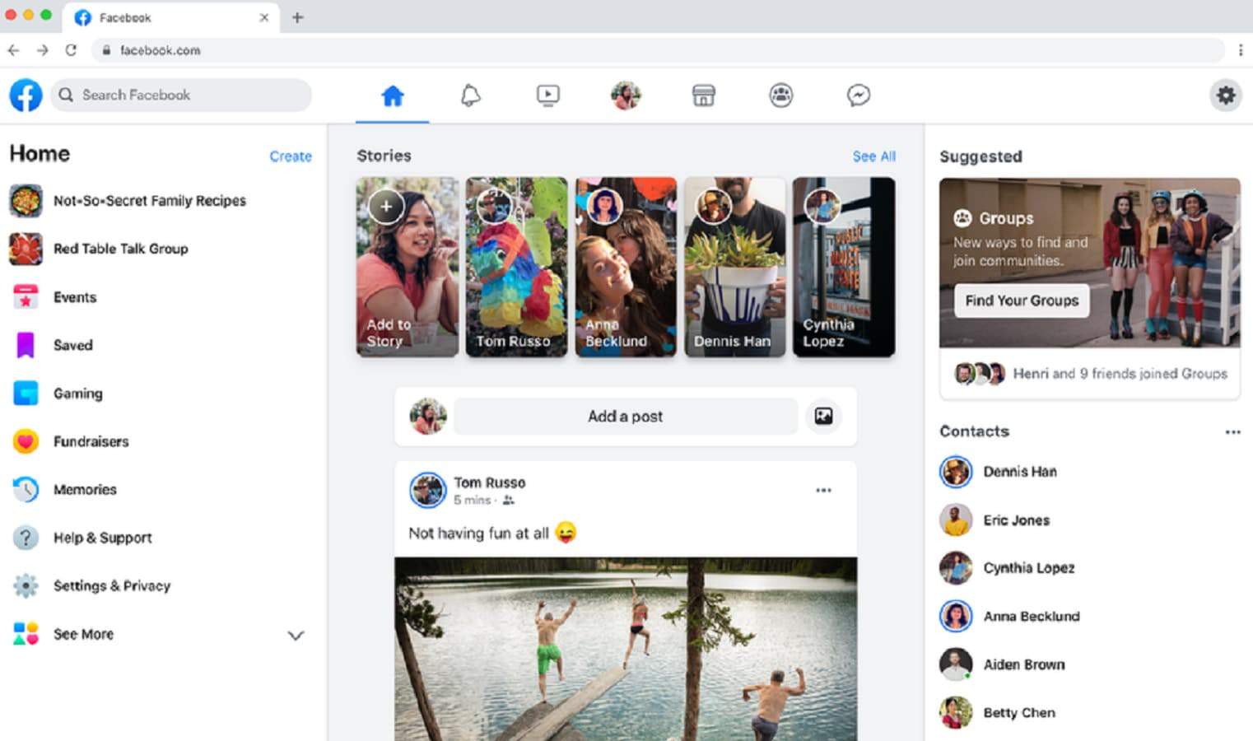
Task: Reload the page in browser
Action: [71, 50]
